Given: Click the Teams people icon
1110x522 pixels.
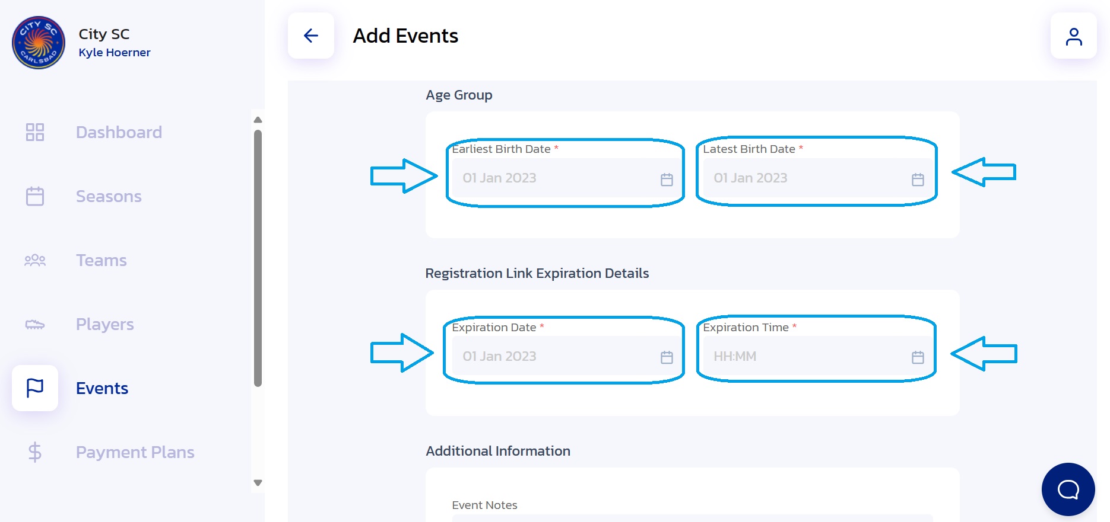Looking at the screenshot, I should [35, 260].
